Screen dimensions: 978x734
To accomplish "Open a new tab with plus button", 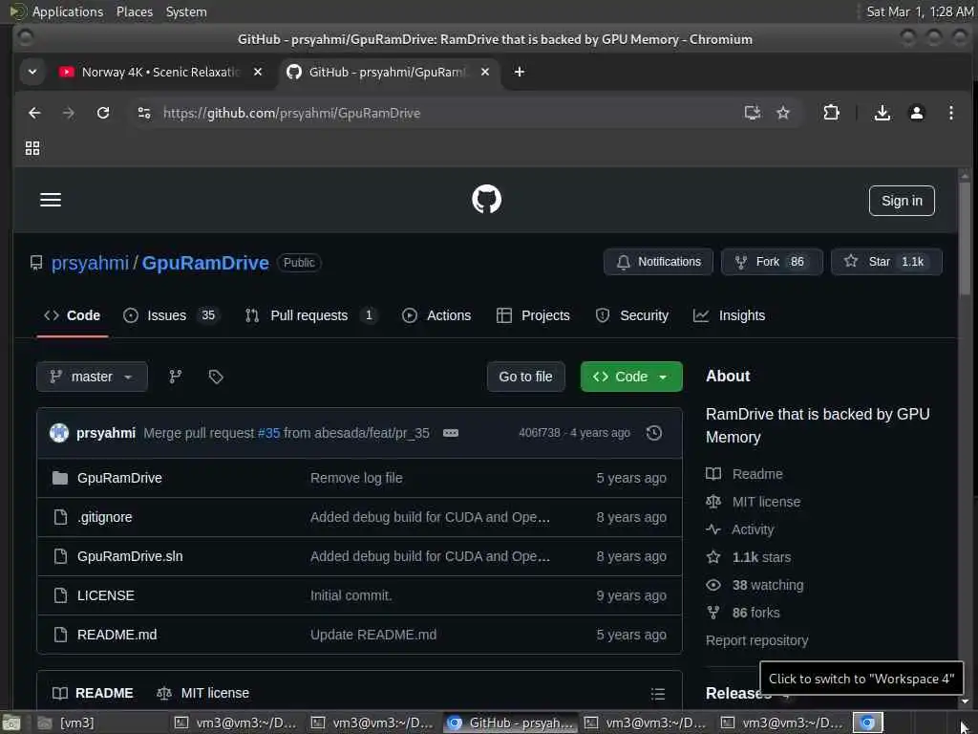I will pos(519,72).
